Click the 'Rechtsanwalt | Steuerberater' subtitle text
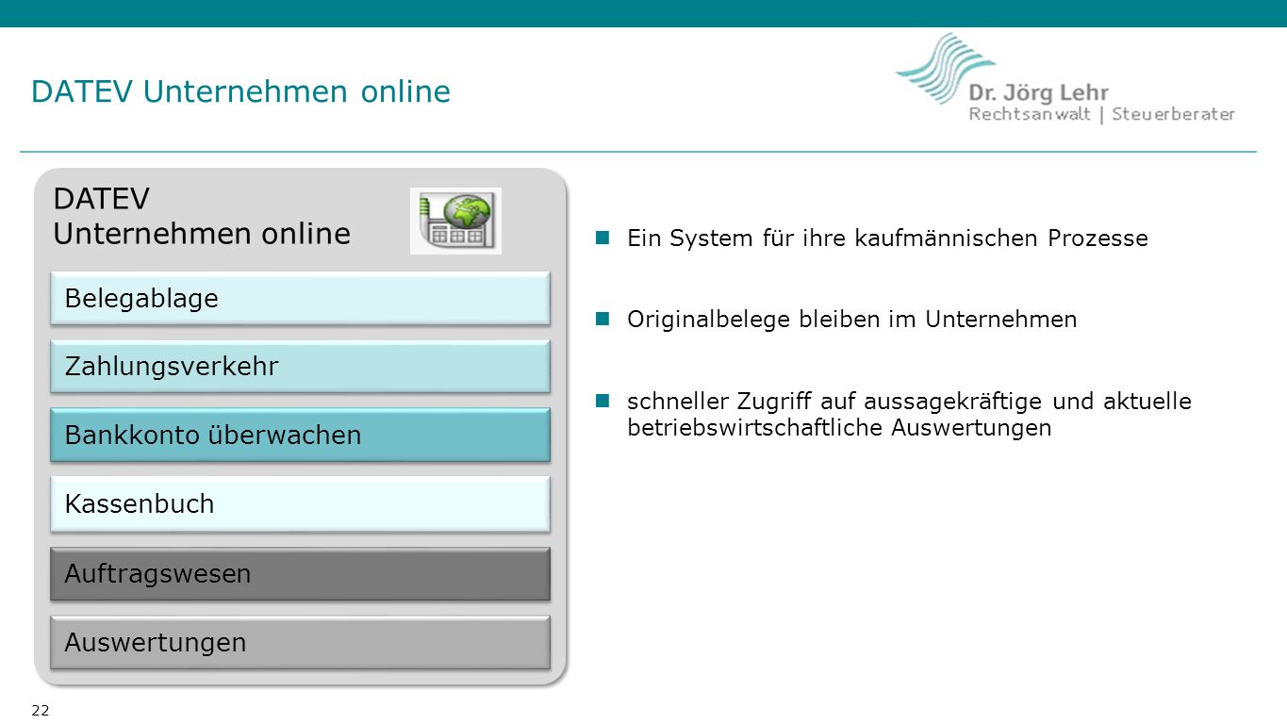The height and width of the screenshot is (724, 1287). [x=1102, y=114]
